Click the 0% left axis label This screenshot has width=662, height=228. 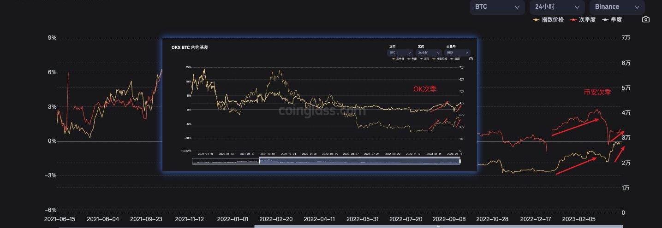point(52,141)
